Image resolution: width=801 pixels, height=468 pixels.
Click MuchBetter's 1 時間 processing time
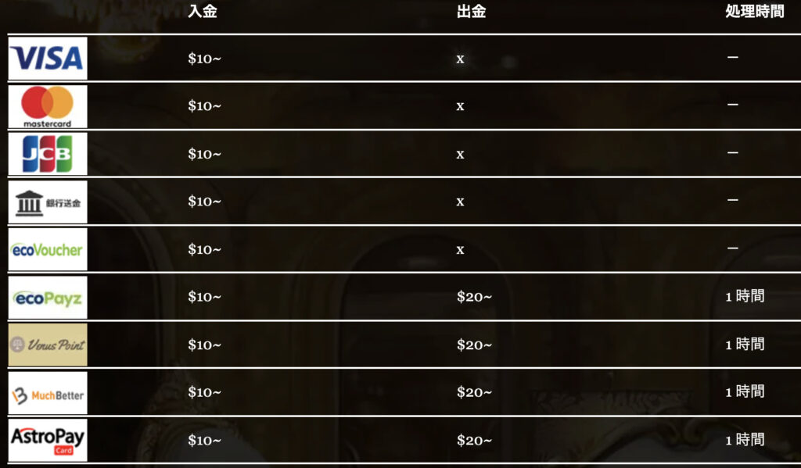[x=745, y=391]
